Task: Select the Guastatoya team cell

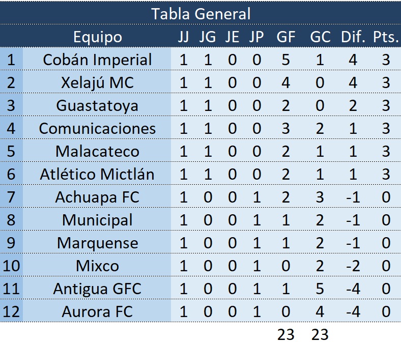Action: coord(97,105)
